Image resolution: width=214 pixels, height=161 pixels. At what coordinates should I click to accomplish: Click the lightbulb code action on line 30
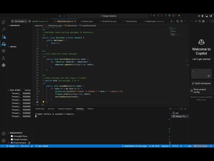pyautogui.click(x=43, y=102)
